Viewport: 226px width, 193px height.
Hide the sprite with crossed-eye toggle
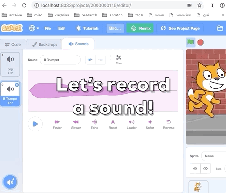click(205, 169)
